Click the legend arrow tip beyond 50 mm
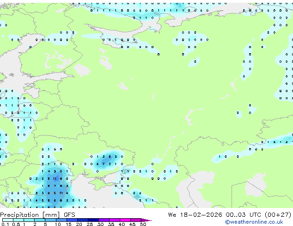The height and width of the screenshot is (226, 293). [x=146, y=220]
